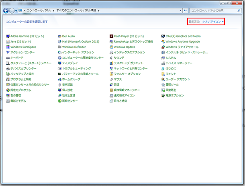
Task: Open the Windows Anytime Upgrade link
Action: pos(183,41)
